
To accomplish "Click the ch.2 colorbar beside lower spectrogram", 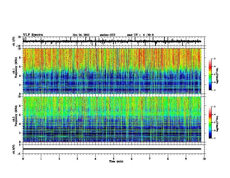I will pyautogui.click(x=210, y=122).
